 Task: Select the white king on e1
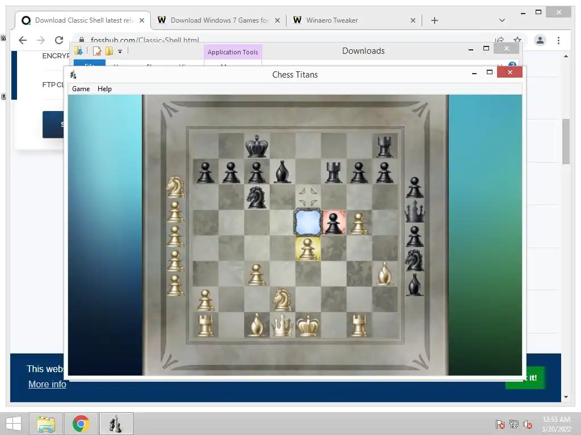pos(308,325)
